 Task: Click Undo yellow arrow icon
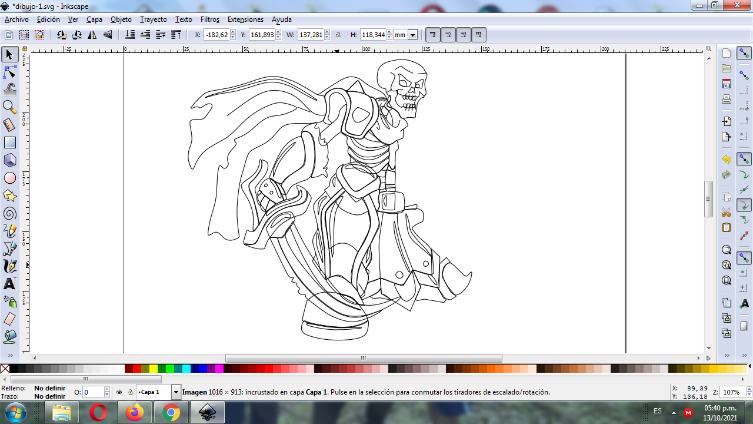pos(727,160)
